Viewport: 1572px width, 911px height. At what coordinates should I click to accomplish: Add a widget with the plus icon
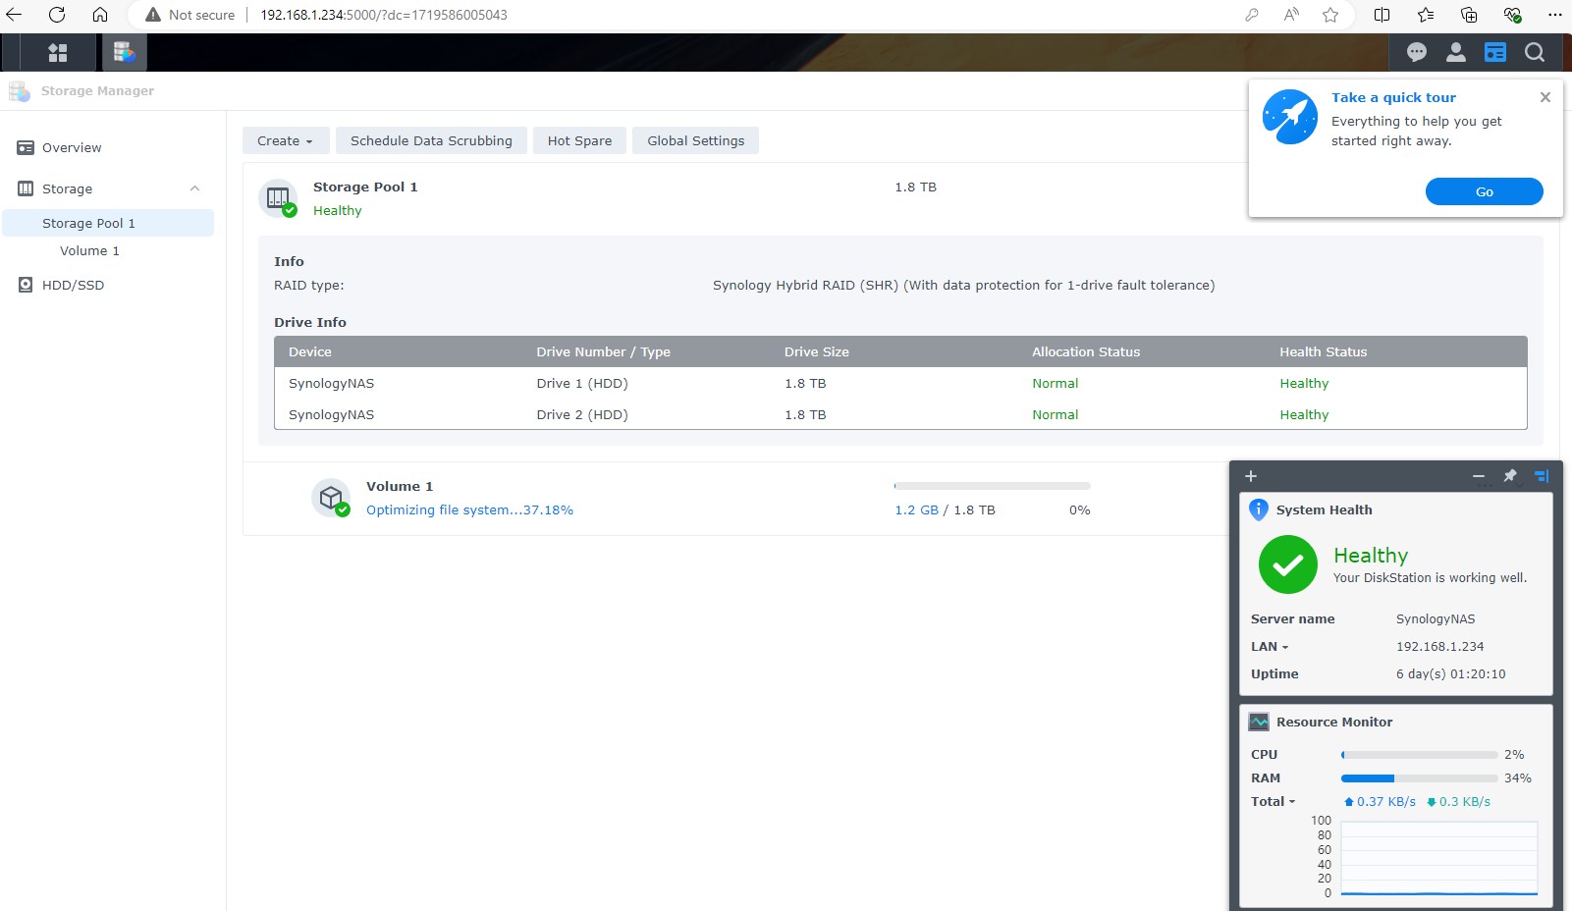click(x=1250, y=476)
